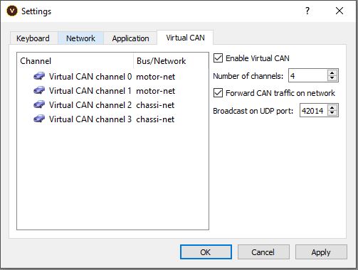Switch to the Keyboard tab

pos(33,38)
